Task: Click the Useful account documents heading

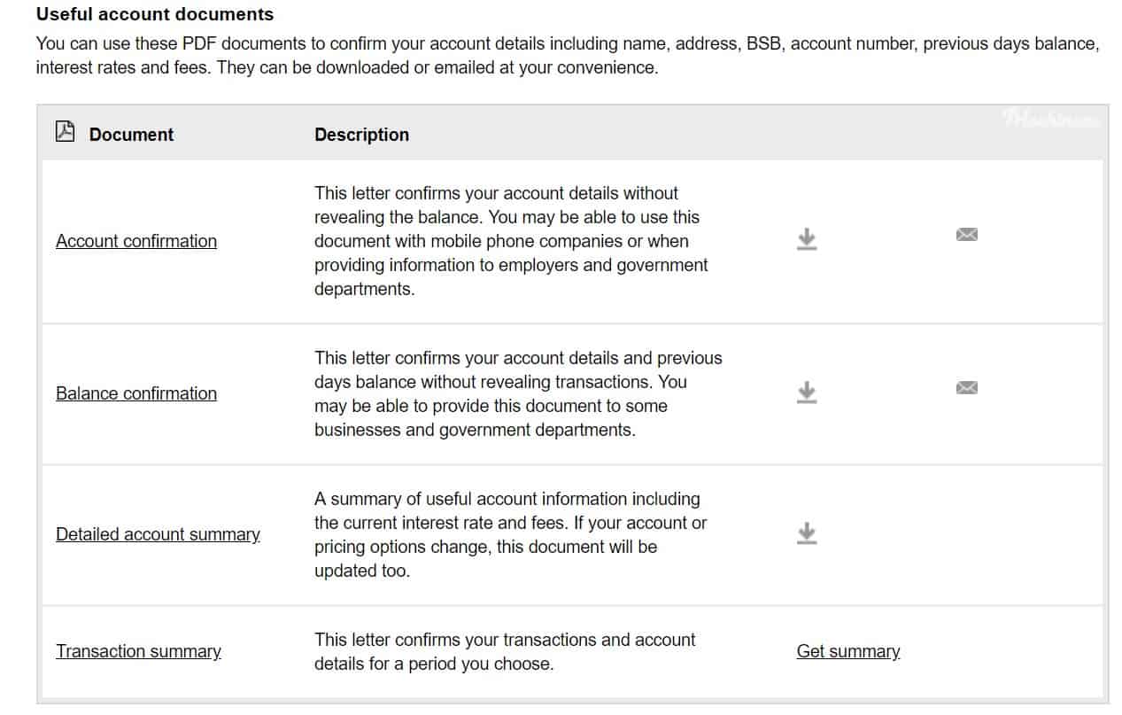Action: click(x=154, y=14)
